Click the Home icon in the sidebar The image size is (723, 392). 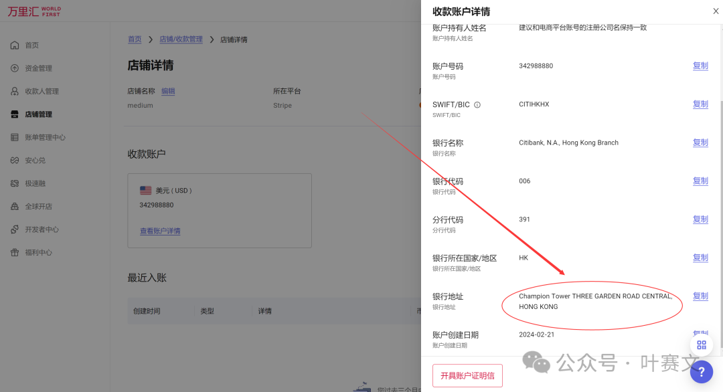click(x=15, y=45)
